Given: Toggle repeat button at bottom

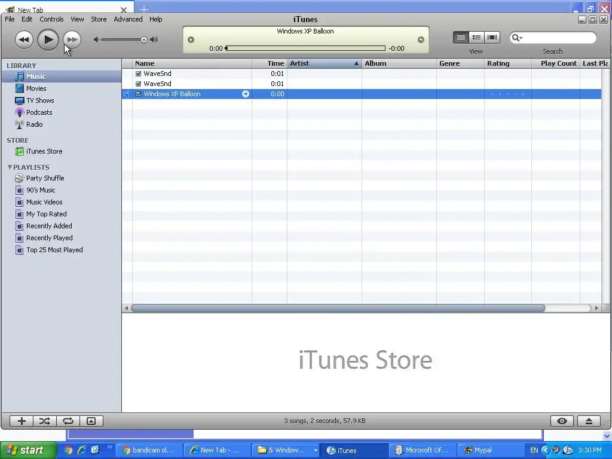Looking at the screenshot, I should click(x=68, y=421).
